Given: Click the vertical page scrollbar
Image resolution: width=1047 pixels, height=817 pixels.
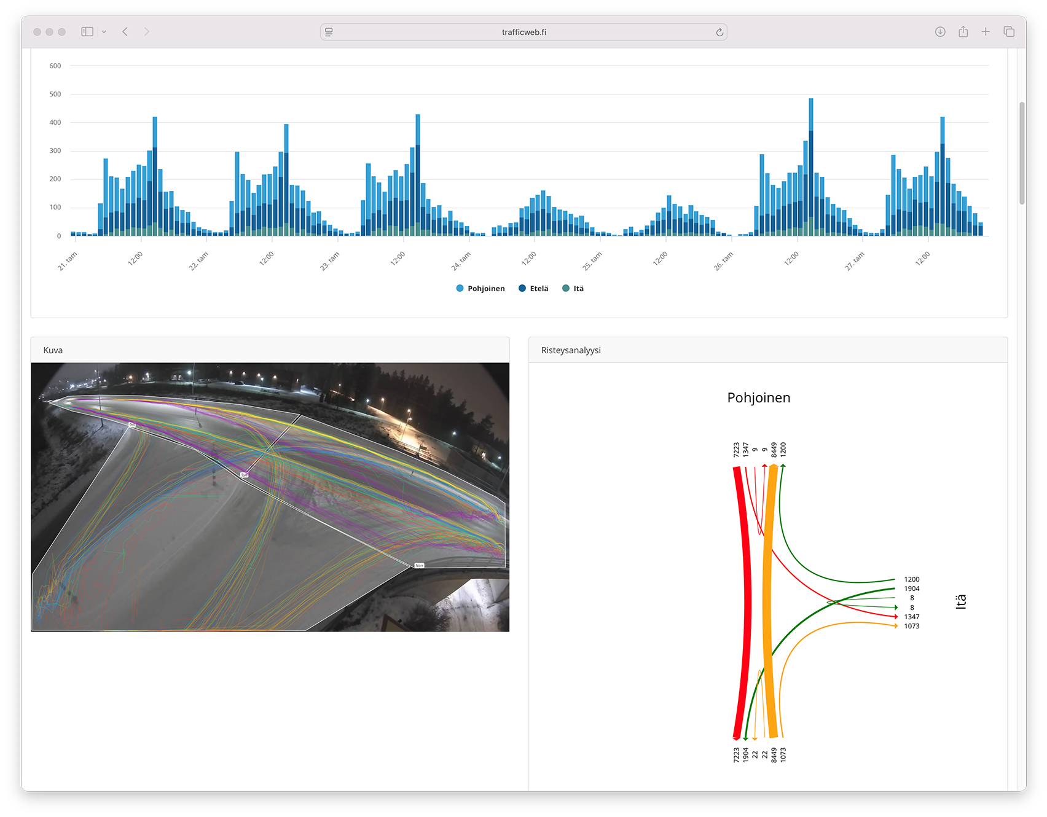Looking at the screenshot, I should (x=1022, y=154).
